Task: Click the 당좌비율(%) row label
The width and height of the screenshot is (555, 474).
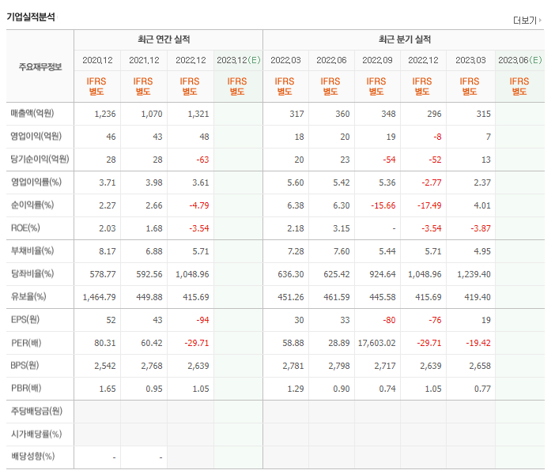Action: coord(32,273)
